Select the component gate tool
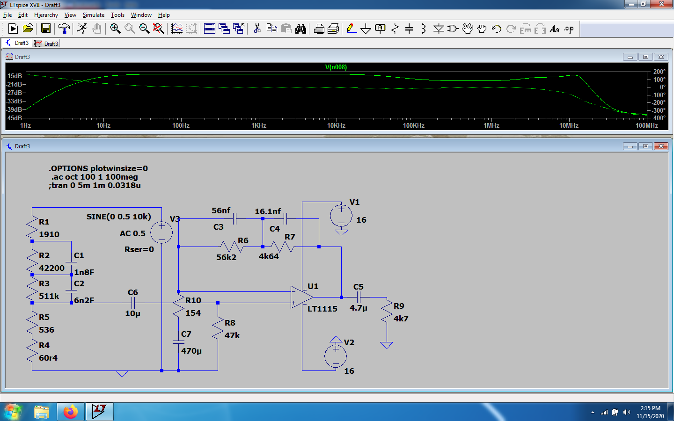 click(x=453, y=29)
